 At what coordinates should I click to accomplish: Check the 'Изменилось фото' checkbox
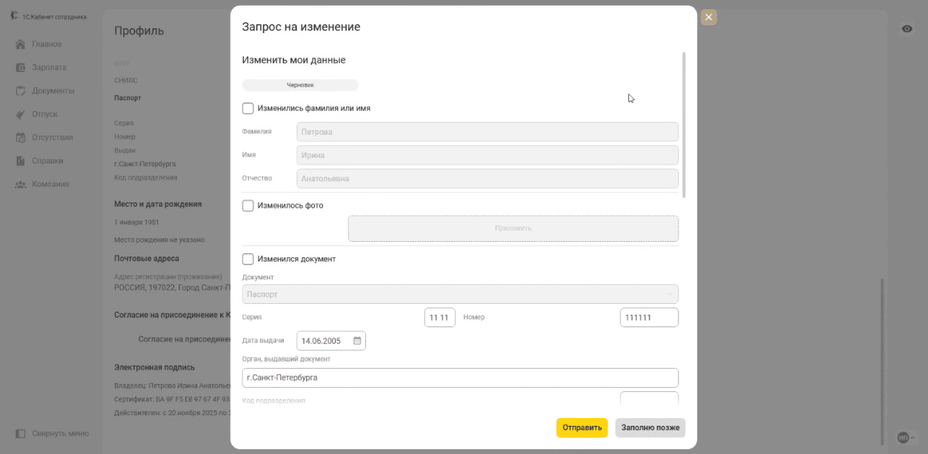pos(248,206)
